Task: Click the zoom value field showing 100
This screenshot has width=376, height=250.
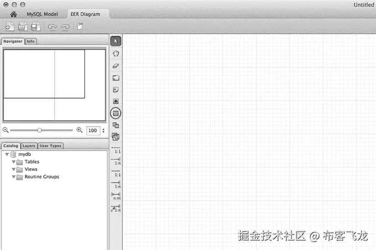Action: 93,130
